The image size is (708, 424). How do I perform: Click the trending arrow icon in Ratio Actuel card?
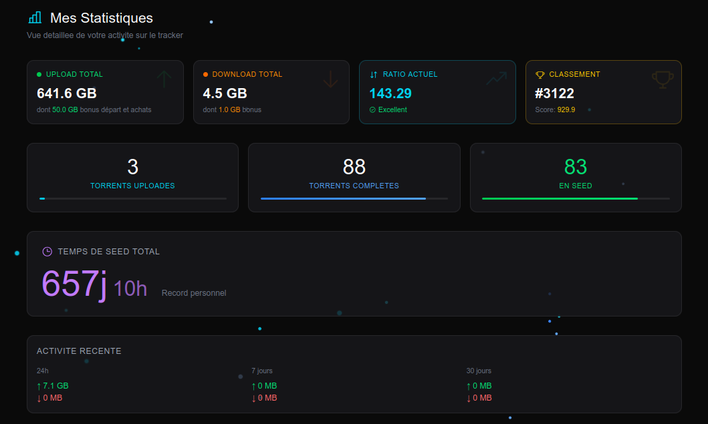pyautogui.click(x=496, y=79)
